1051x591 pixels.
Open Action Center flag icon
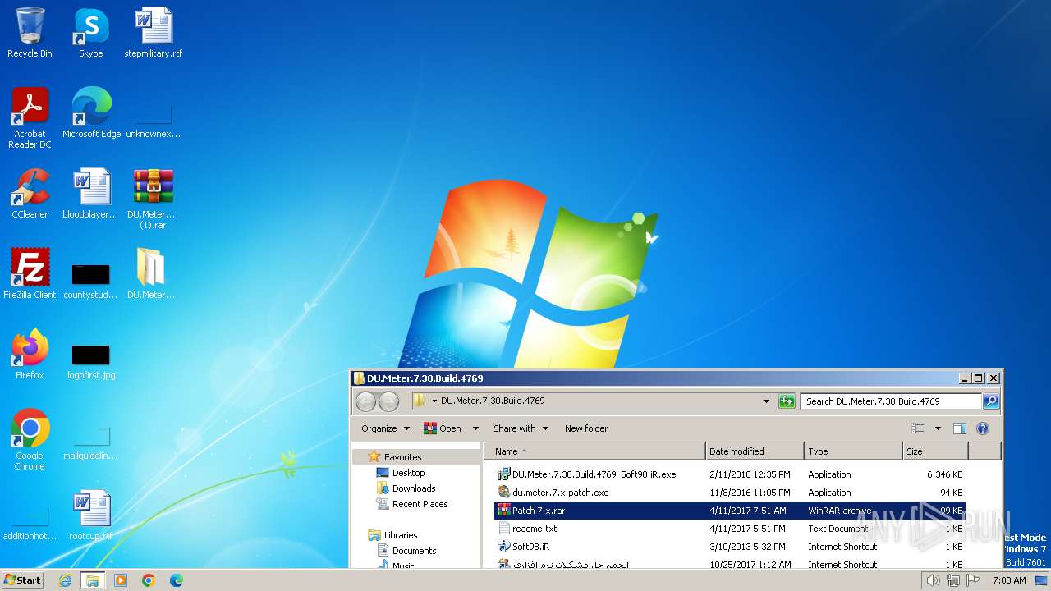971,580
